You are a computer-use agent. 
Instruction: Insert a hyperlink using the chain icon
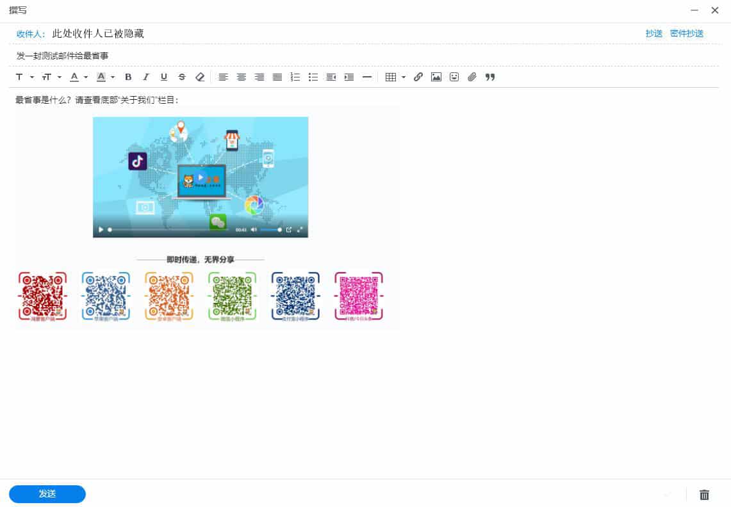point(418,77)
